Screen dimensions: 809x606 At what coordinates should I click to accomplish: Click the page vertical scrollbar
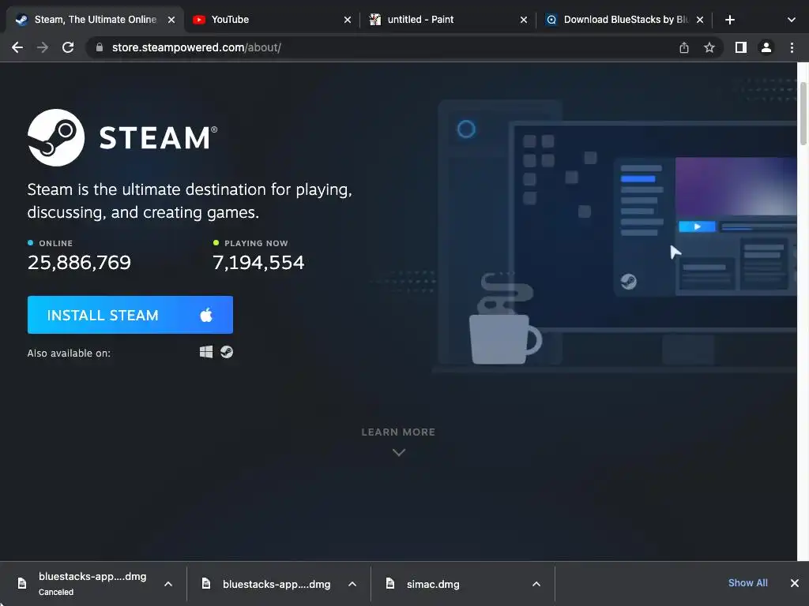[803, 114]
